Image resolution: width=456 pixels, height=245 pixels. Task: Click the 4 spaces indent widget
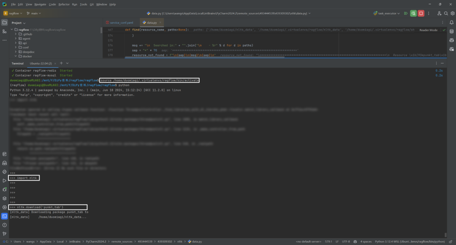[366, 242]
